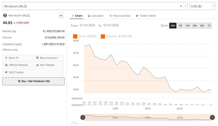Select the 1Y zoom range
The height and width of the screenshot is (126, 218).
[209, 26]
